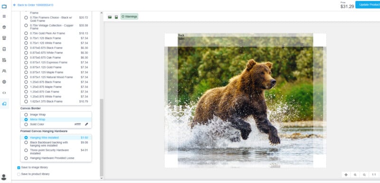Screen dimensions: 380x183
Task: Open the hamburger menu in the sidebar
Action: (x=4, y=17)
